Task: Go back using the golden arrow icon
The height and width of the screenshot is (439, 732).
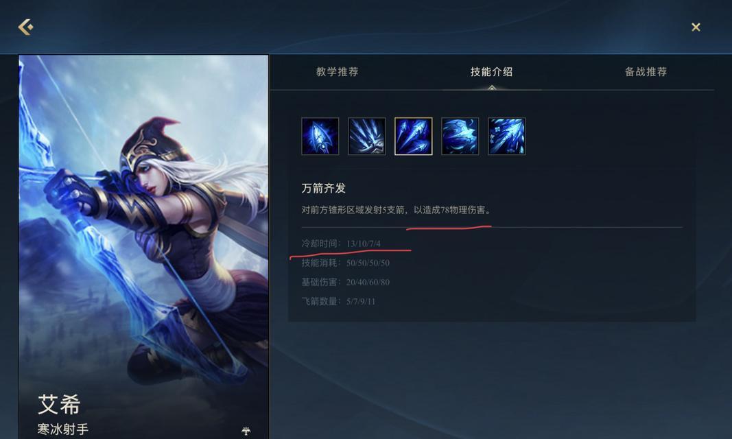Action: point(25,27)
